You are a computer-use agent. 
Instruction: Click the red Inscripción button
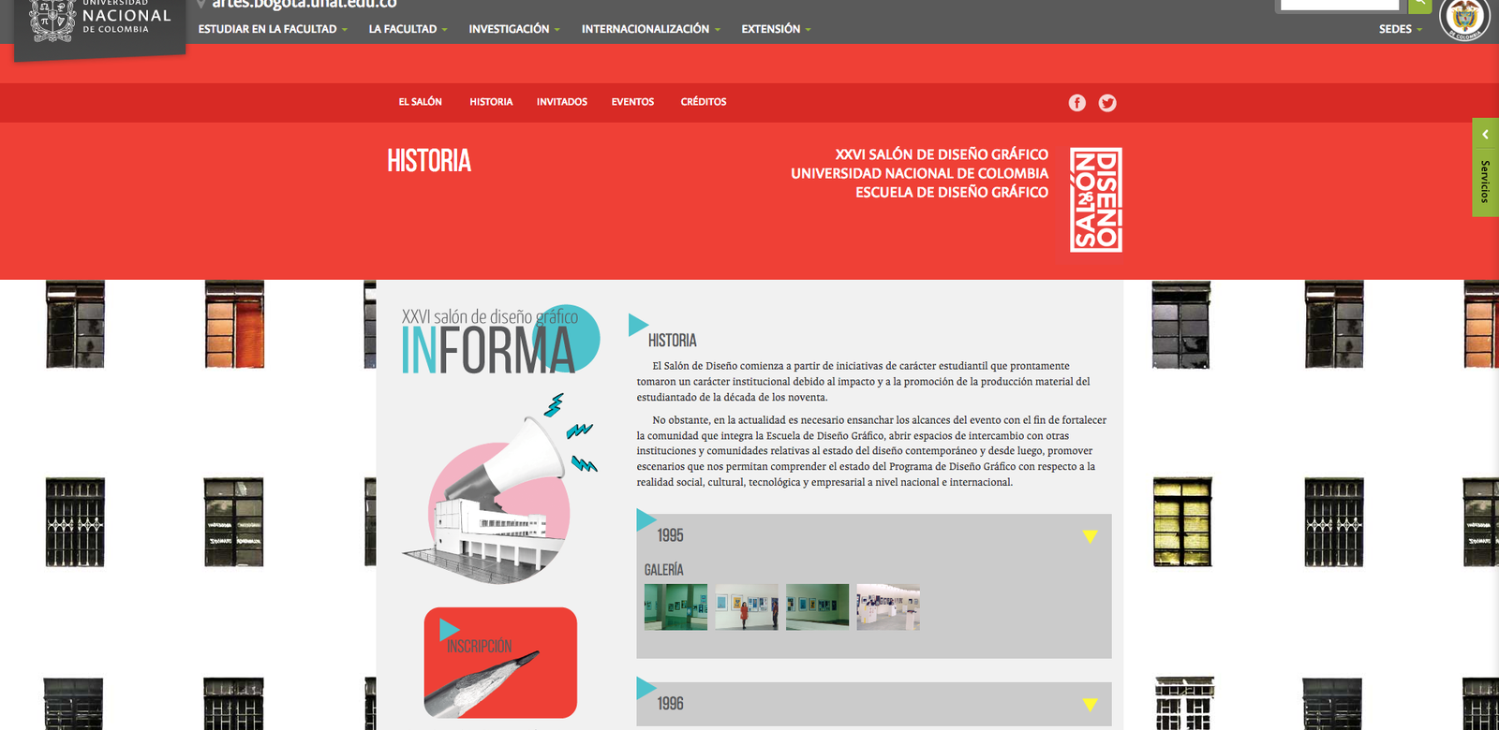click(500, 663)
